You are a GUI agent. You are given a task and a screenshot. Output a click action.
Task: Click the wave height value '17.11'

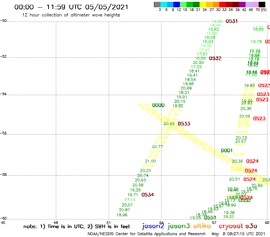[130, 200]
